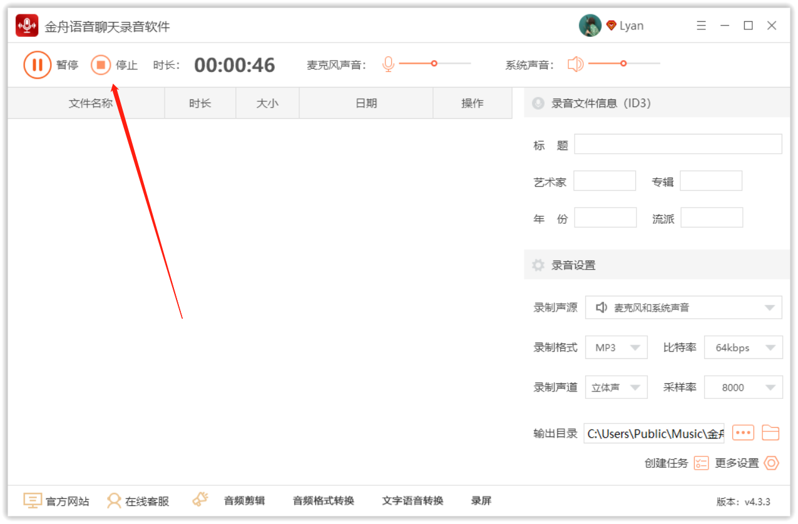
Task: Click the official website monitor icon
Action: 33,500
